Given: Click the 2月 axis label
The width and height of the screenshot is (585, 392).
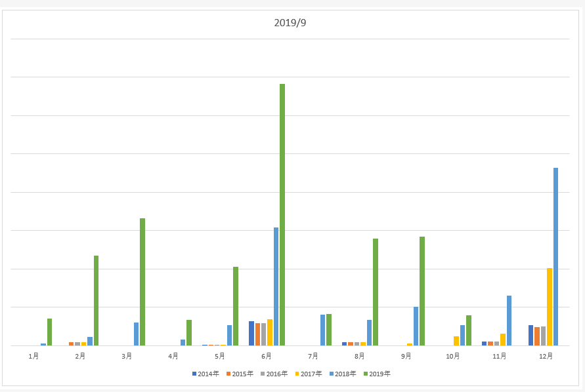Looking at the screenshot, I should click(x=80, y=356).
